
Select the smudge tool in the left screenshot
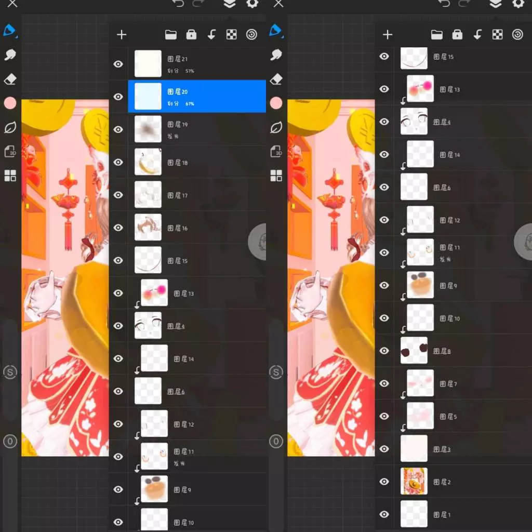click(10, 55)
